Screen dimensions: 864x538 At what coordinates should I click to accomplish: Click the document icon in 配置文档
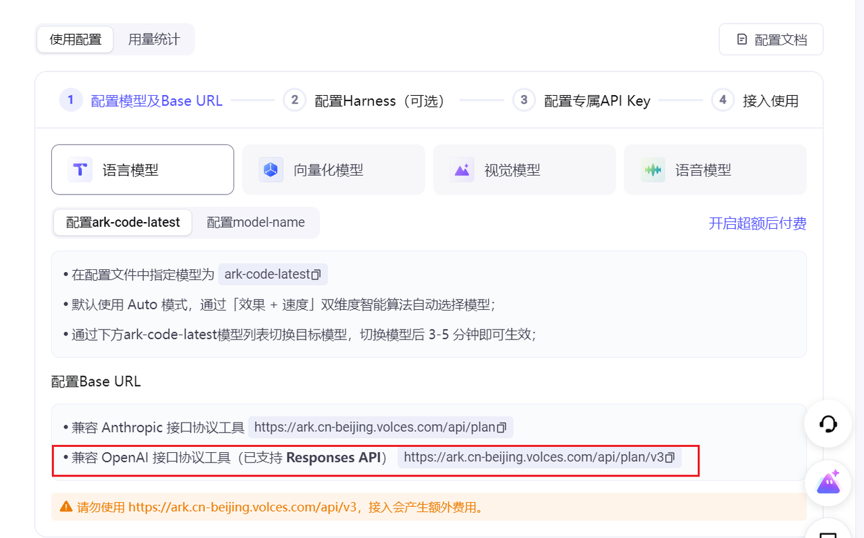coord(742,39)
